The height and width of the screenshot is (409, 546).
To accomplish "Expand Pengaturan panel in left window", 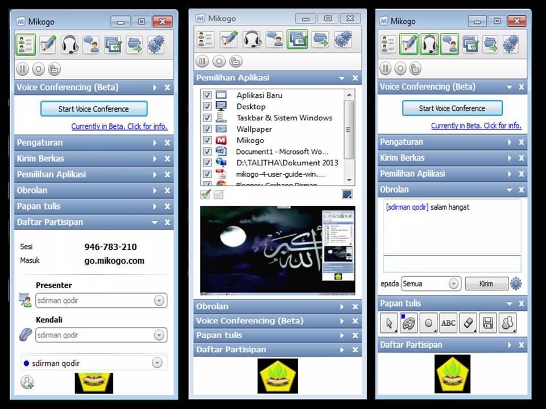I will [155, 143].
